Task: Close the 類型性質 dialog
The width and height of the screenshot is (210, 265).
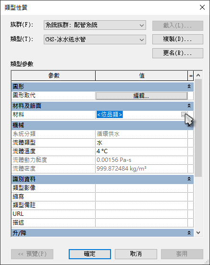Action: [x=202, y=7]
